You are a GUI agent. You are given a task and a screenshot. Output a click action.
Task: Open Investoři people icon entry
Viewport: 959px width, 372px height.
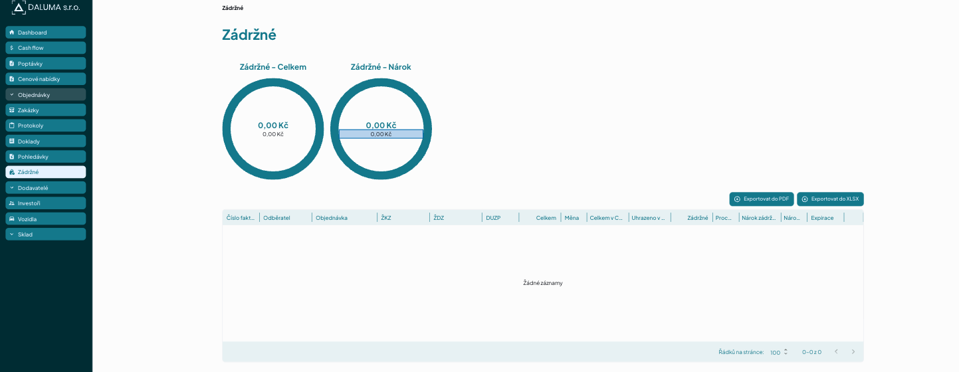point(45,203)
